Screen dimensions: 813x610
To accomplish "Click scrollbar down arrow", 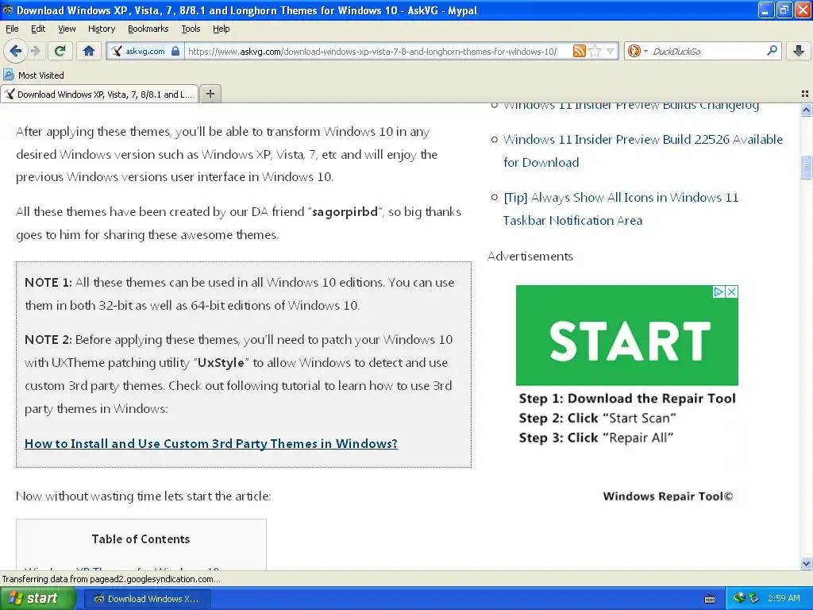I will click(x=806, y=563).
